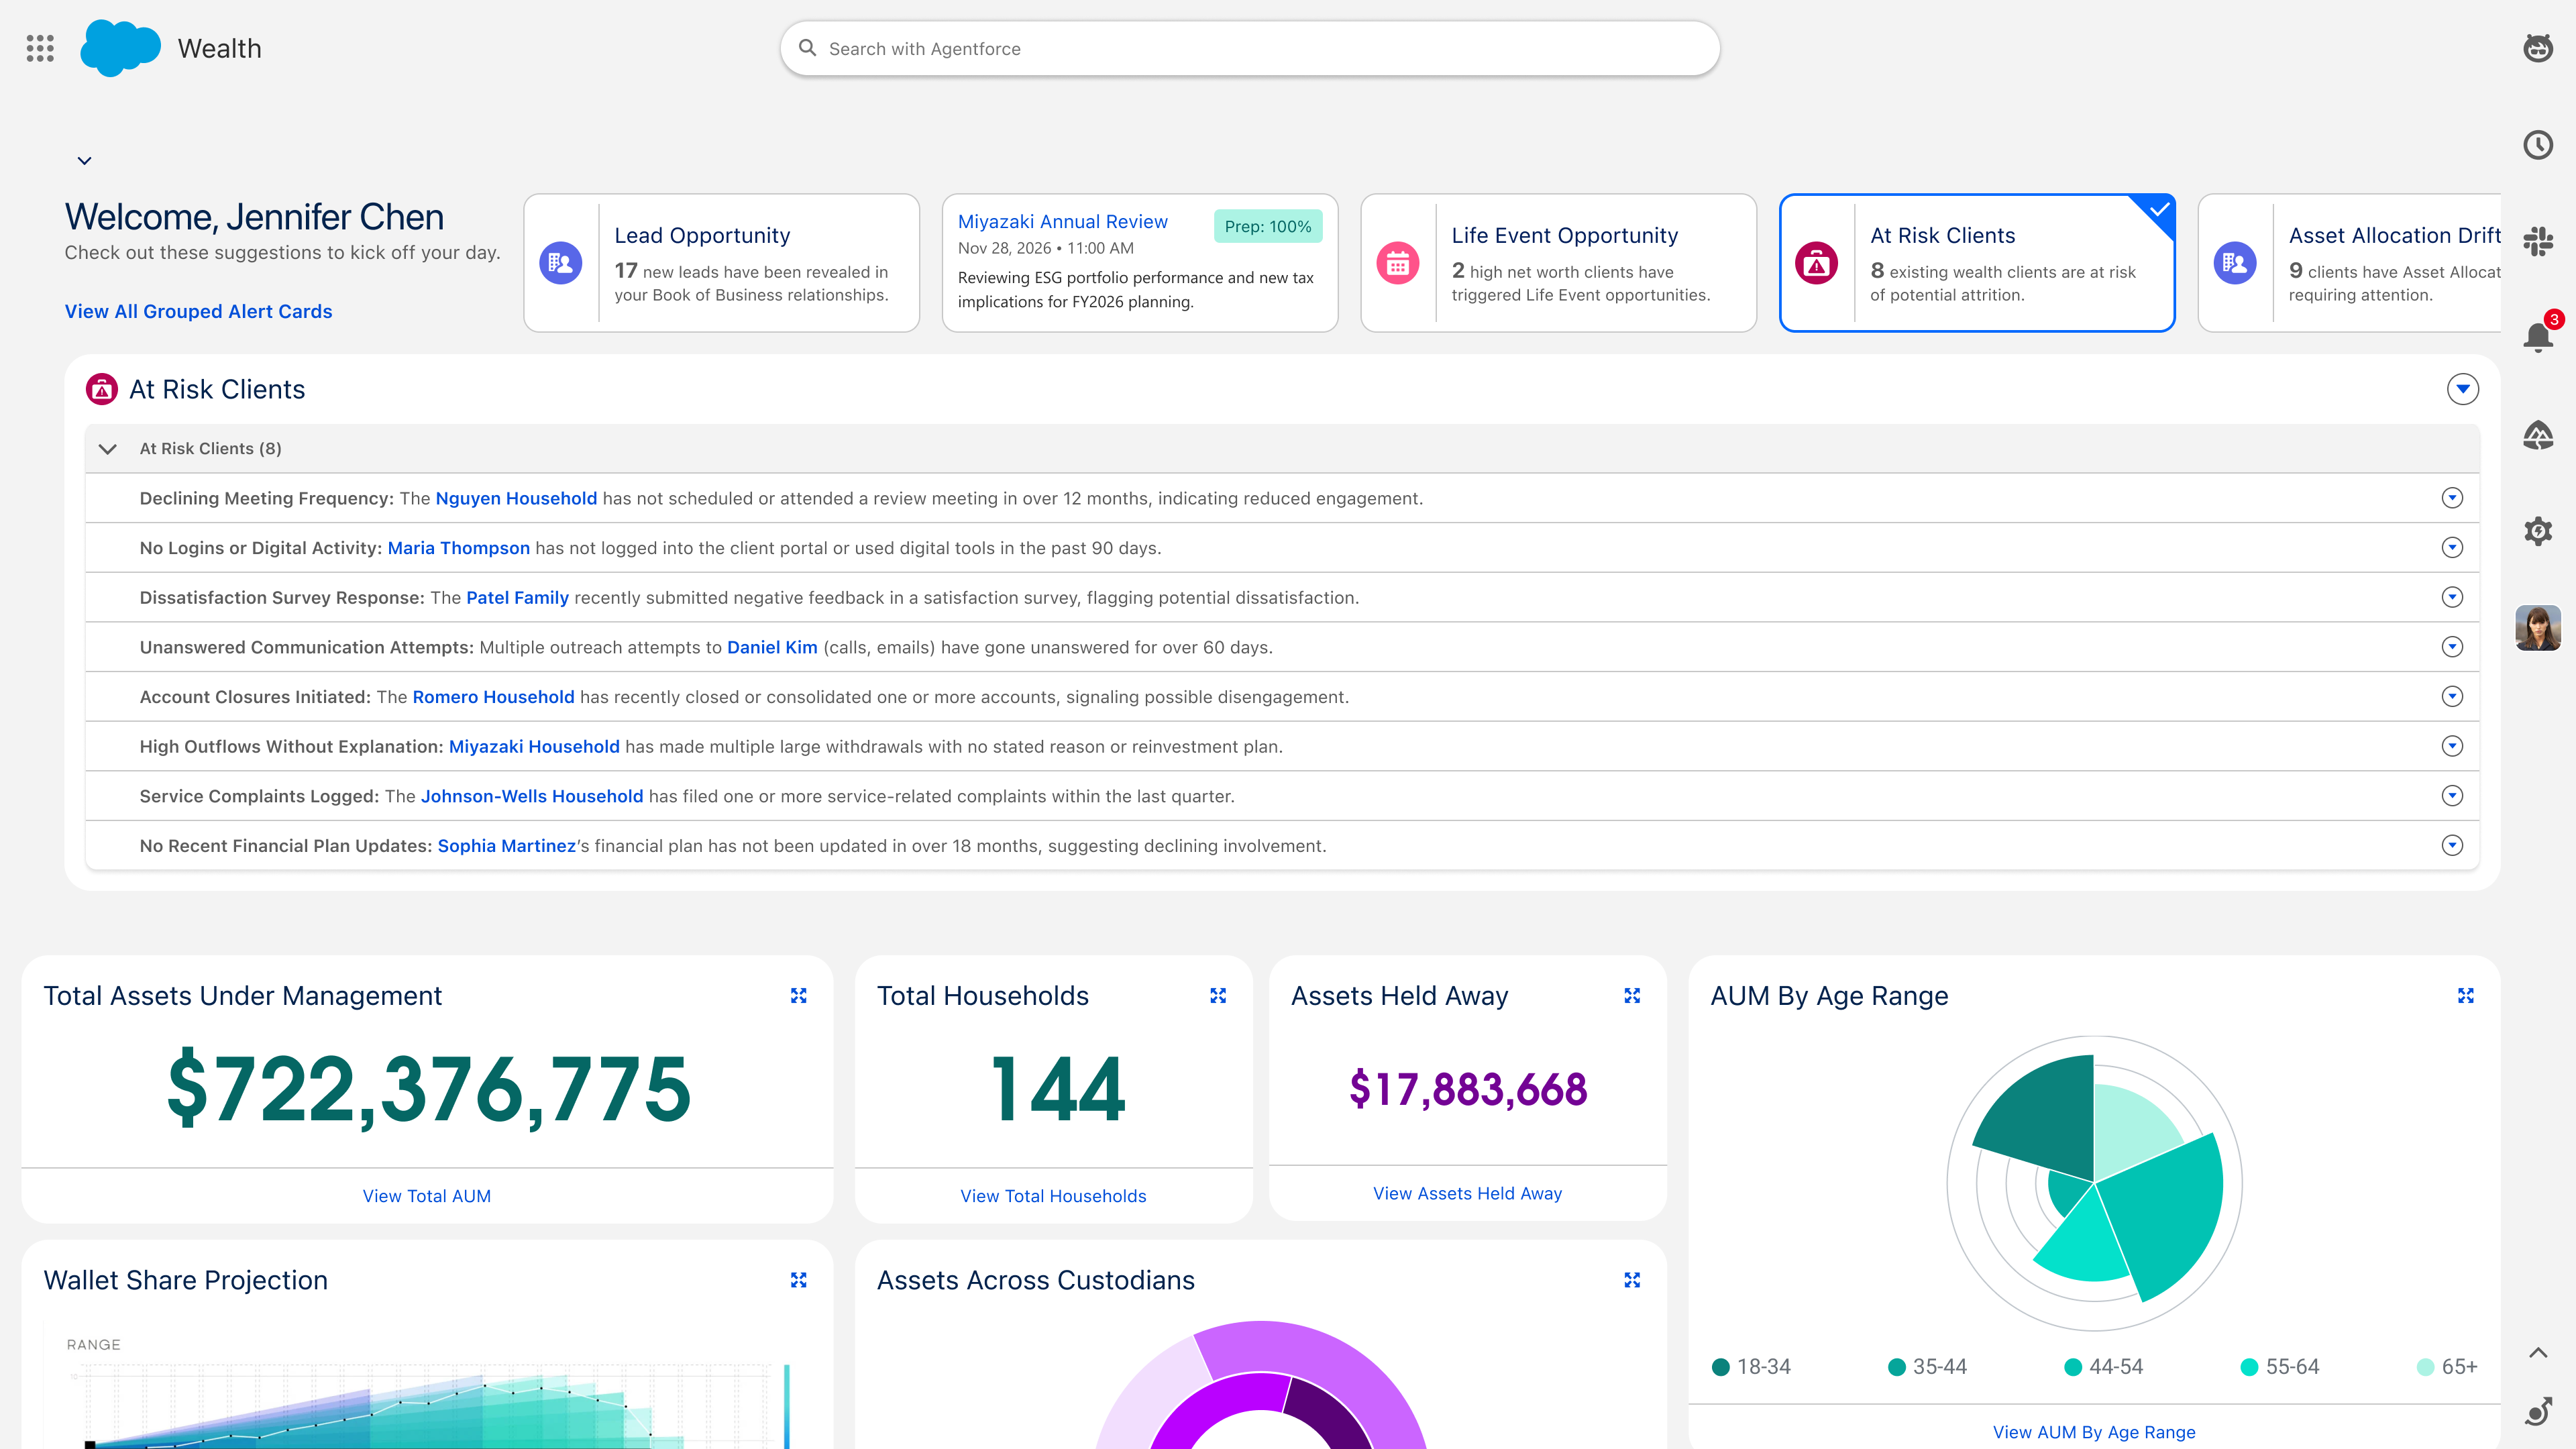The height and width of the screenshot is (1449, 2576).
Task: Click the Prep: 100% badge
Action: click(x=1268, y=227)
